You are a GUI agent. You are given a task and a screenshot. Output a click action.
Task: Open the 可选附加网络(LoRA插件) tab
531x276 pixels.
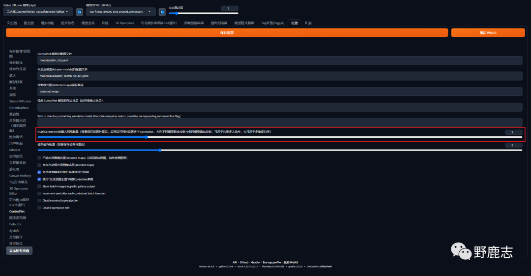159,23
